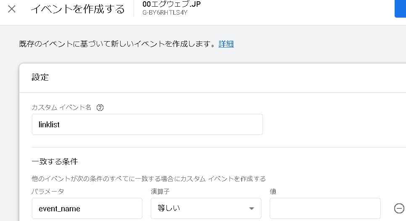406x221 pixels.
Task: Click the G-BY6RHTLS4Y measurement ID
Action: coord(165,13)
